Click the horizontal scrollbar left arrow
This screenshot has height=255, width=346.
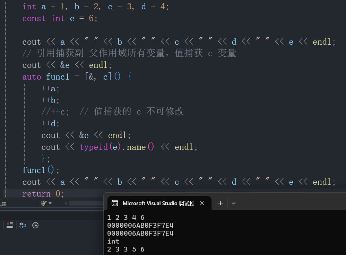[x=66, y=203]
